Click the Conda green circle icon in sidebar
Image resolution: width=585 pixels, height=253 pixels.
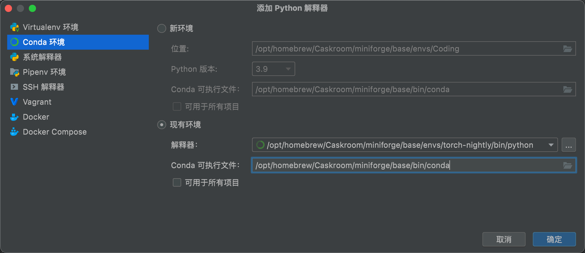coord(14,42)
